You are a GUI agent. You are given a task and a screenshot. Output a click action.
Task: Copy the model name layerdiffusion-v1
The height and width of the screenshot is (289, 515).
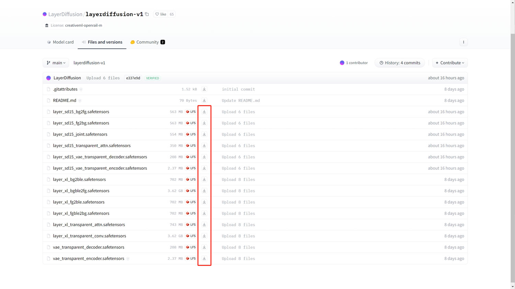click(147, 14)
